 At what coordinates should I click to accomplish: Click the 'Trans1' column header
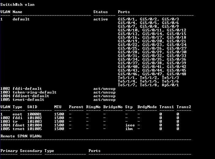pyautogui.click(x=167, y=107)
